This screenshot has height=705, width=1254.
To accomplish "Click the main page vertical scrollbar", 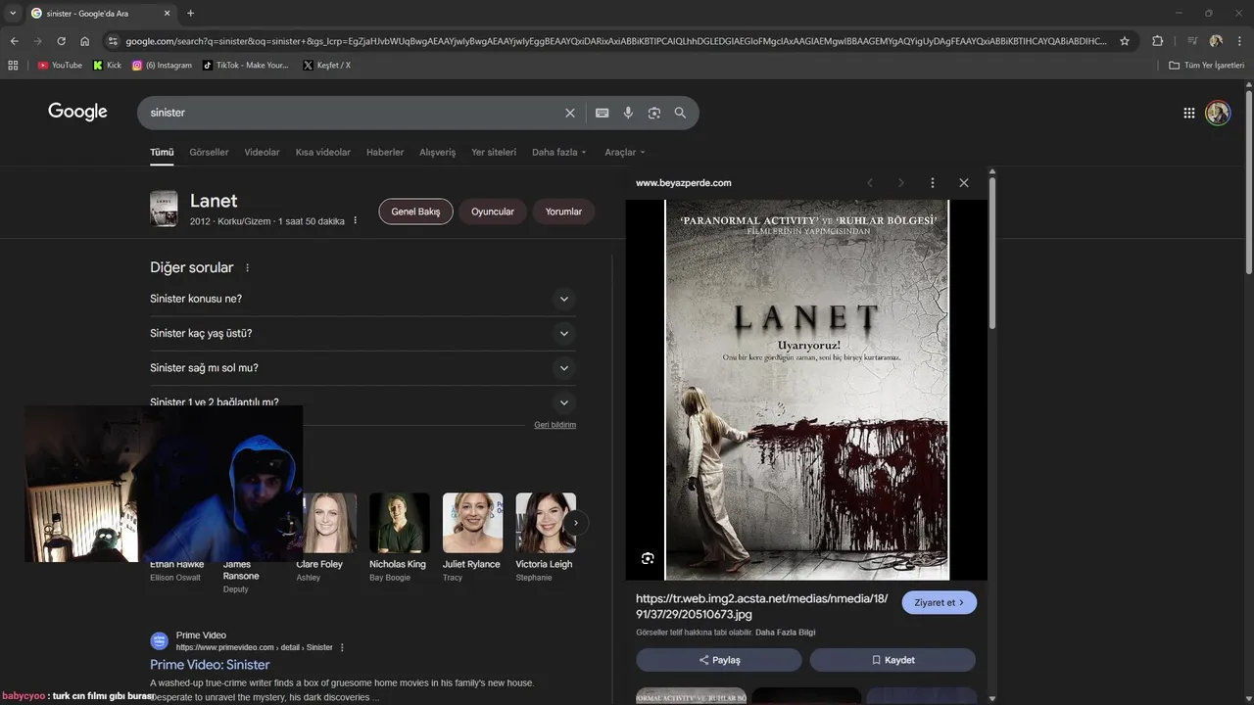I will (x=1248, y=181).
